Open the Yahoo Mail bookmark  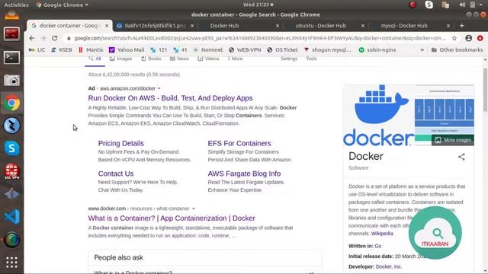(x=127, y=49)
